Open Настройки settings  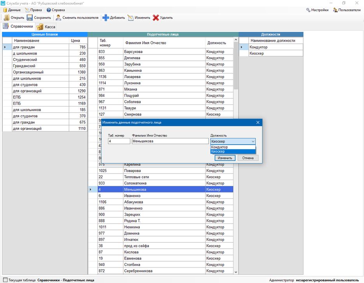pyautogui.click(x=317, y=10)
